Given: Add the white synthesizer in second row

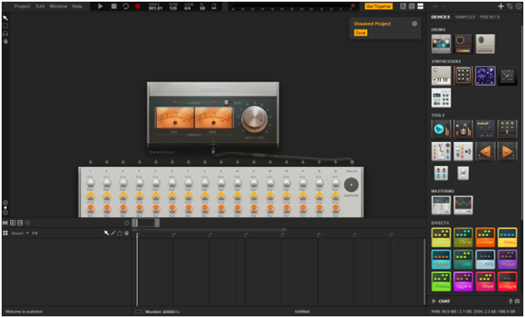Looking at the screenshot, I should pyautogui.click(x=441, y=98).
